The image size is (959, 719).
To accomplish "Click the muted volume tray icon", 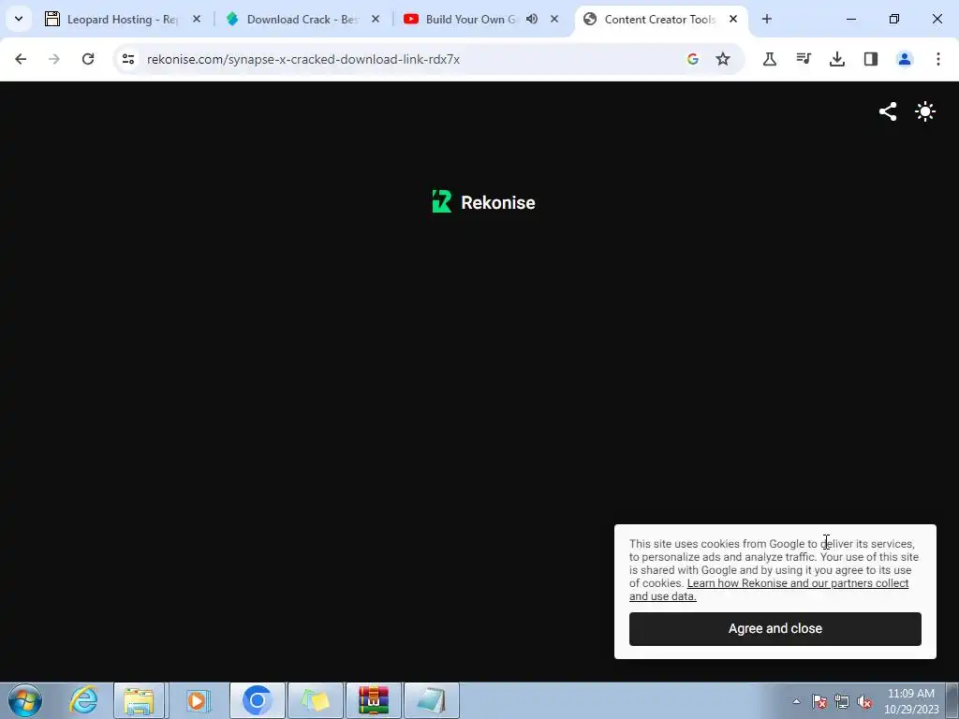I will (864, 701).
